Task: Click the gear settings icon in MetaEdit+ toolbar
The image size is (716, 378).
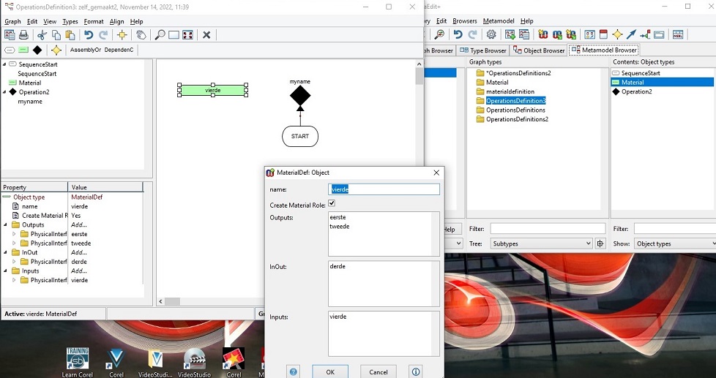Action: tap(491, 34)
